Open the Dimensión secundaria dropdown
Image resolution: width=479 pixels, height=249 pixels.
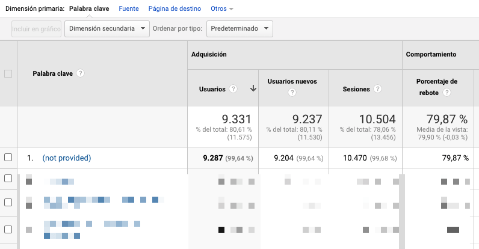tap(107, 29)
